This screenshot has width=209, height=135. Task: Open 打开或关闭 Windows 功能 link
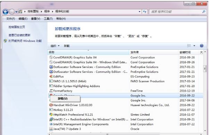[x=25, y=41]
